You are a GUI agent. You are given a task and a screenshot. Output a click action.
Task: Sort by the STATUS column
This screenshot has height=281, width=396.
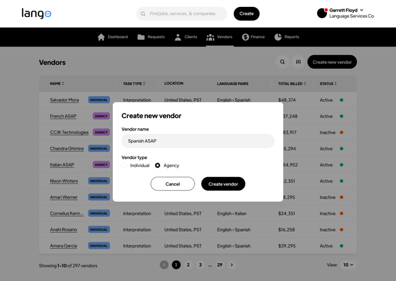point(328,83)
